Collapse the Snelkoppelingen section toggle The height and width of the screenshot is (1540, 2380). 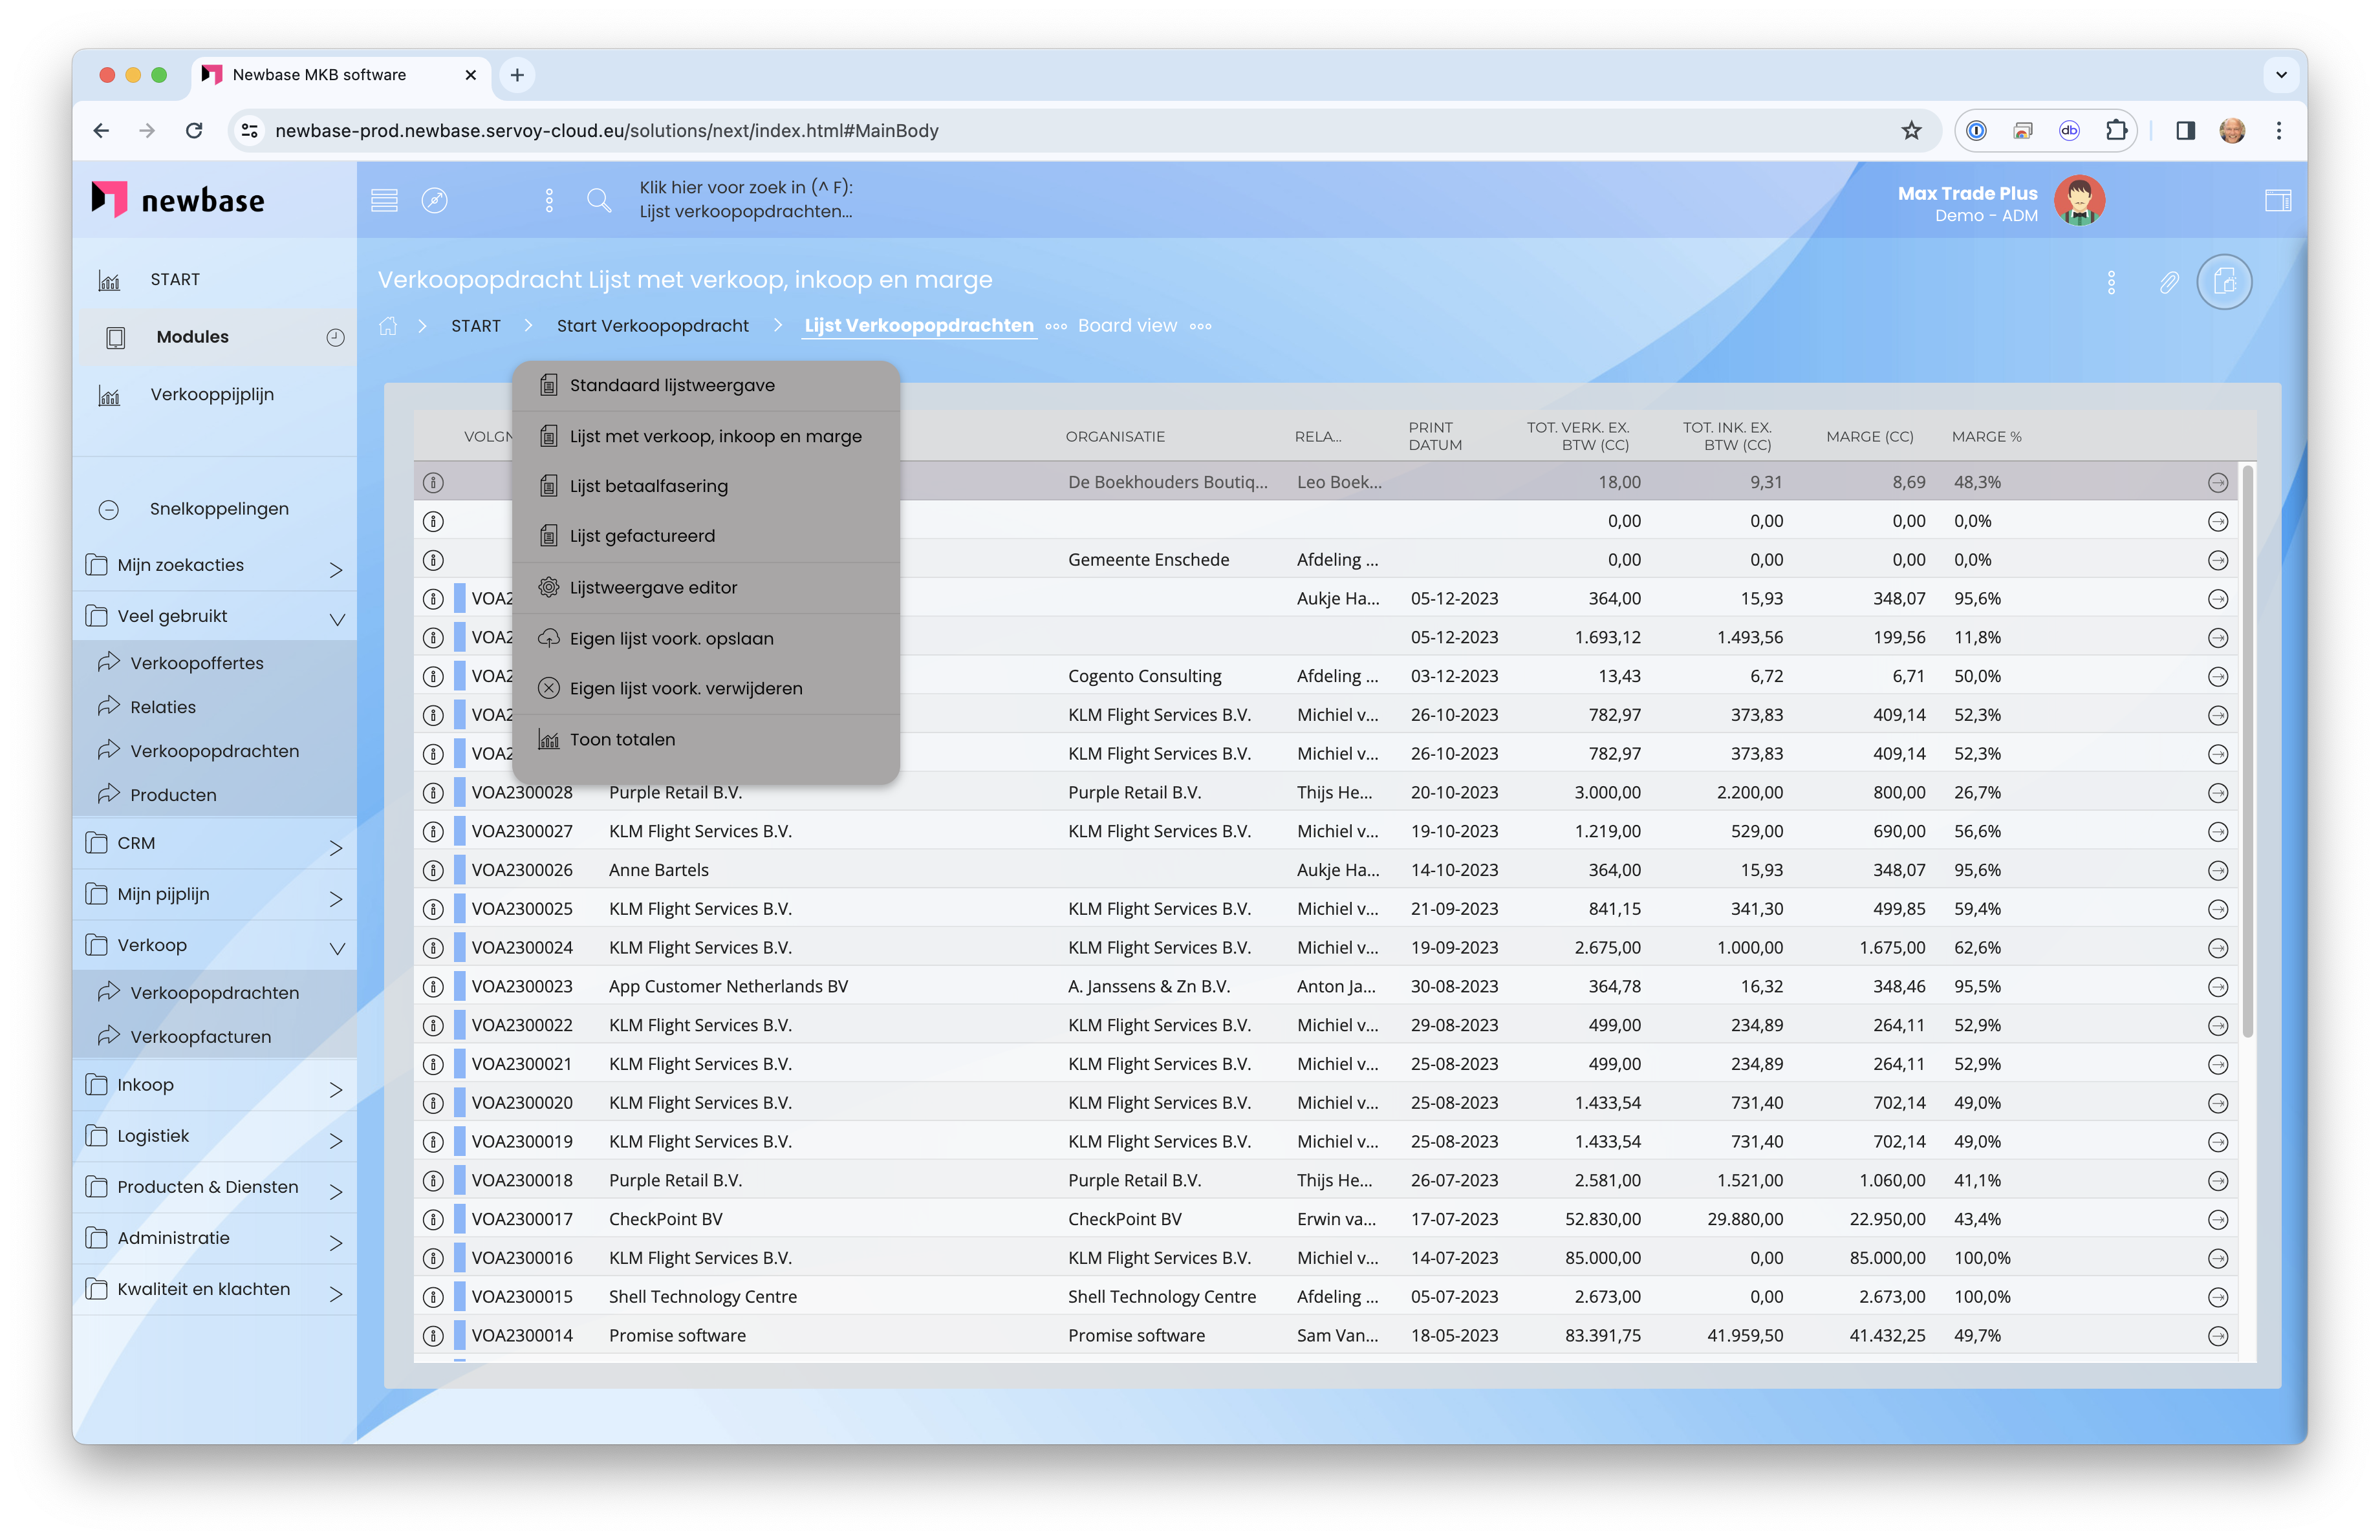[x=109, y=509]
